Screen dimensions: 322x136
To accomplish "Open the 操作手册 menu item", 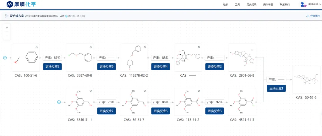I will point(268,4).
